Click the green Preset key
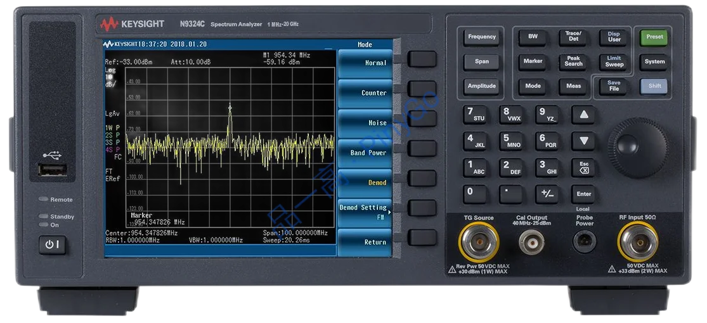 (x=654, y=37)
